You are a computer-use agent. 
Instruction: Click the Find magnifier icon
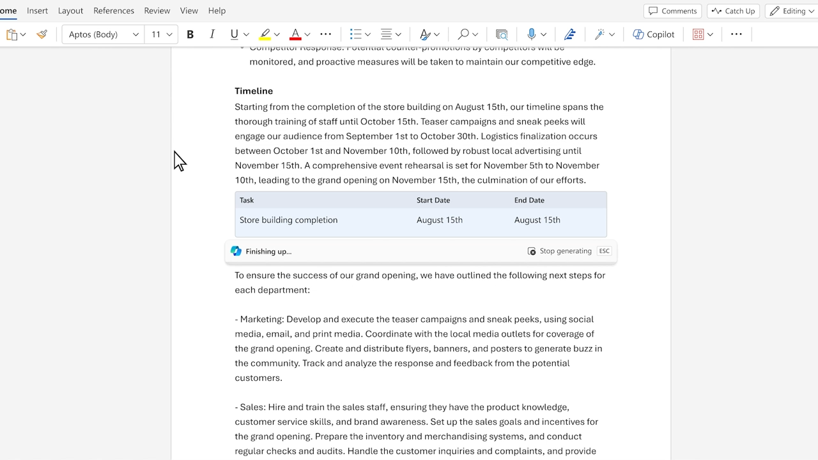coord(464,34)
